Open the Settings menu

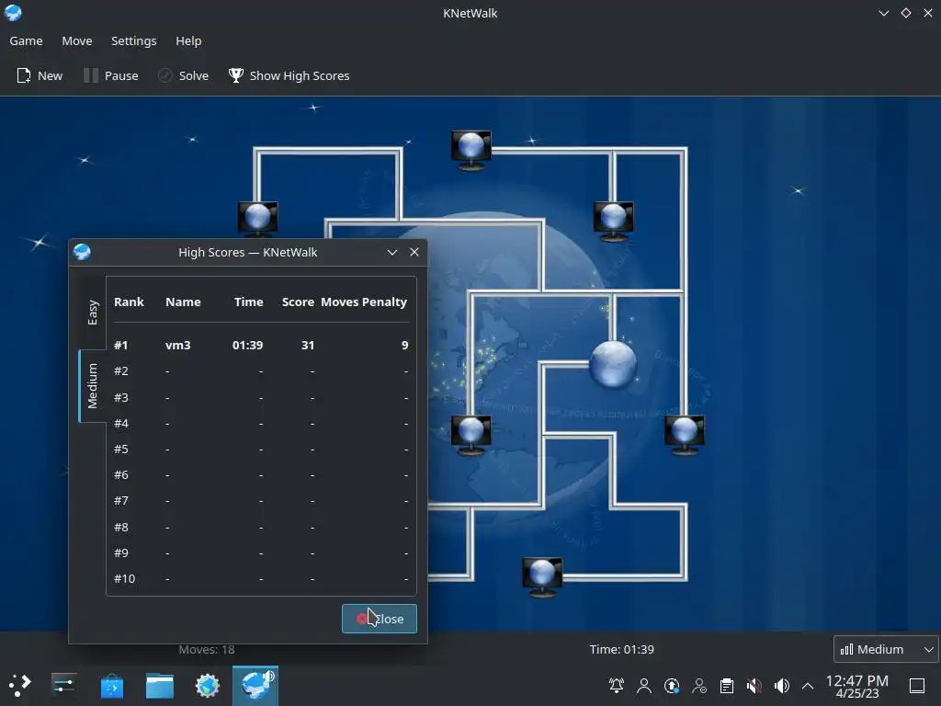point(134,40)
